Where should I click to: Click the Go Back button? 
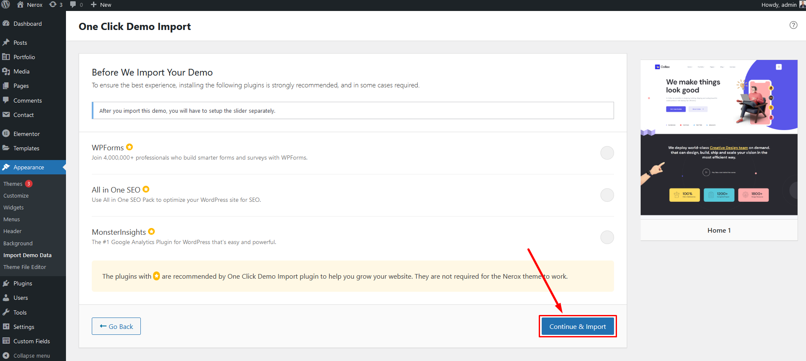(116, 326)
